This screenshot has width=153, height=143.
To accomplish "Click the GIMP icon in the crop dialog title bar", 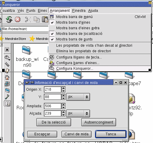I will pyautogui.click(x=27, y=82).
